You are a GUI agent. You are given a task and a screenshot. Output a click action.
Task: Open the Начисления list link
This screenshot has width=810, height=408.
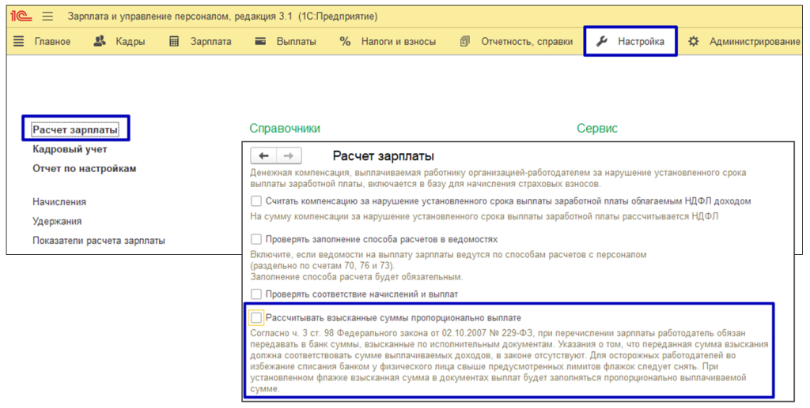(x=59, y=202)
